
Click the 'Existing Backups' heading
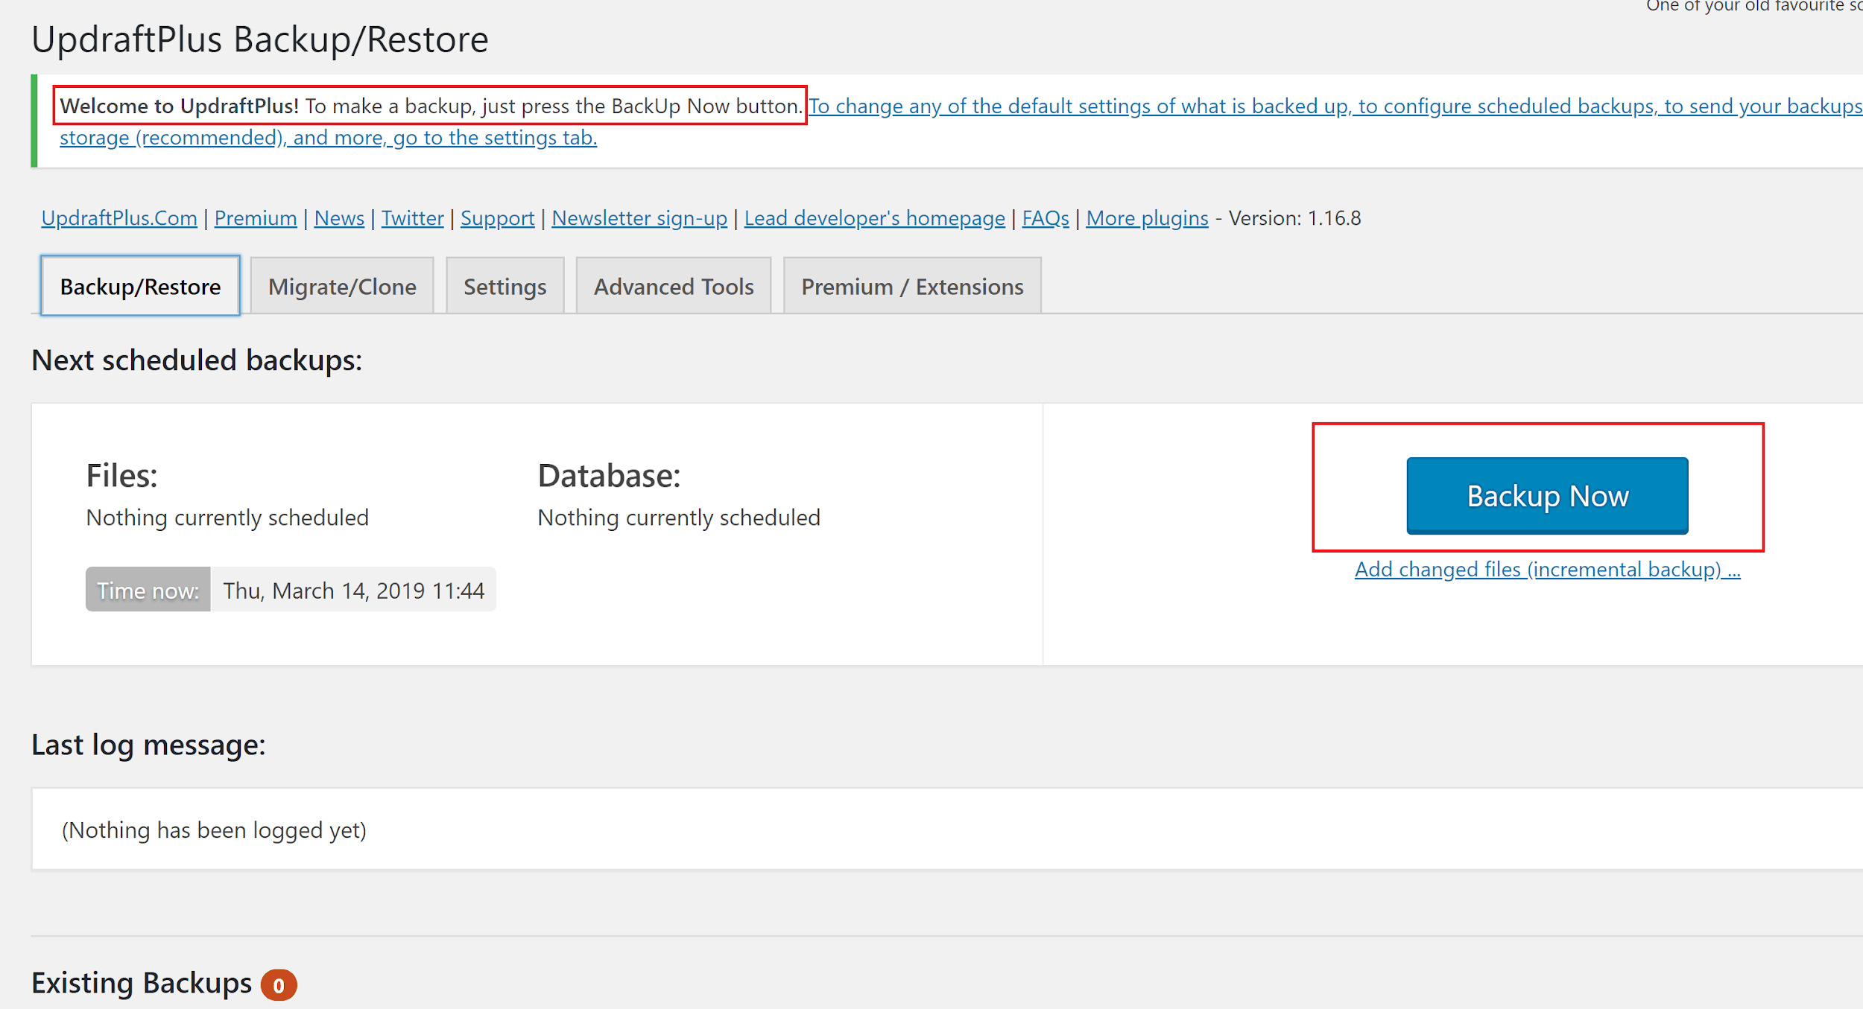pyautogui.click(x=142, y=983)
